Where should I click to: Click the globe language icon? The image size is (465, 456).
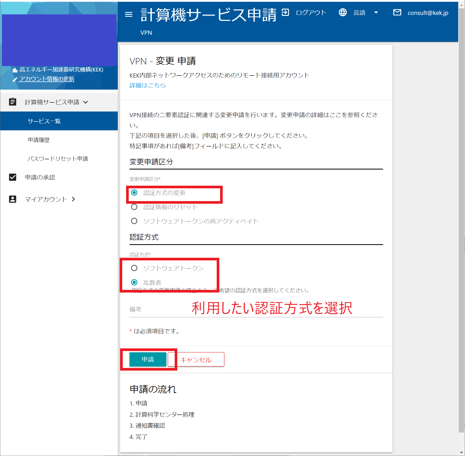[343, 12]
